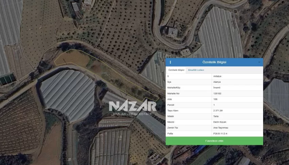Click the Mevkii value Derin Koyak
289x165 pixels.
(x=220, y=122)
